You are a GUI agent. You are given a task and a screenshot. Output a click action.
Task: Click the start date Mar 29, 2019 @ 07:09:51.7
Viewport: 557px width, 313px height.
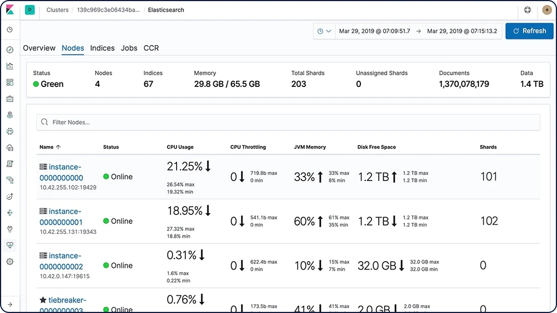(x=374, y=31)
